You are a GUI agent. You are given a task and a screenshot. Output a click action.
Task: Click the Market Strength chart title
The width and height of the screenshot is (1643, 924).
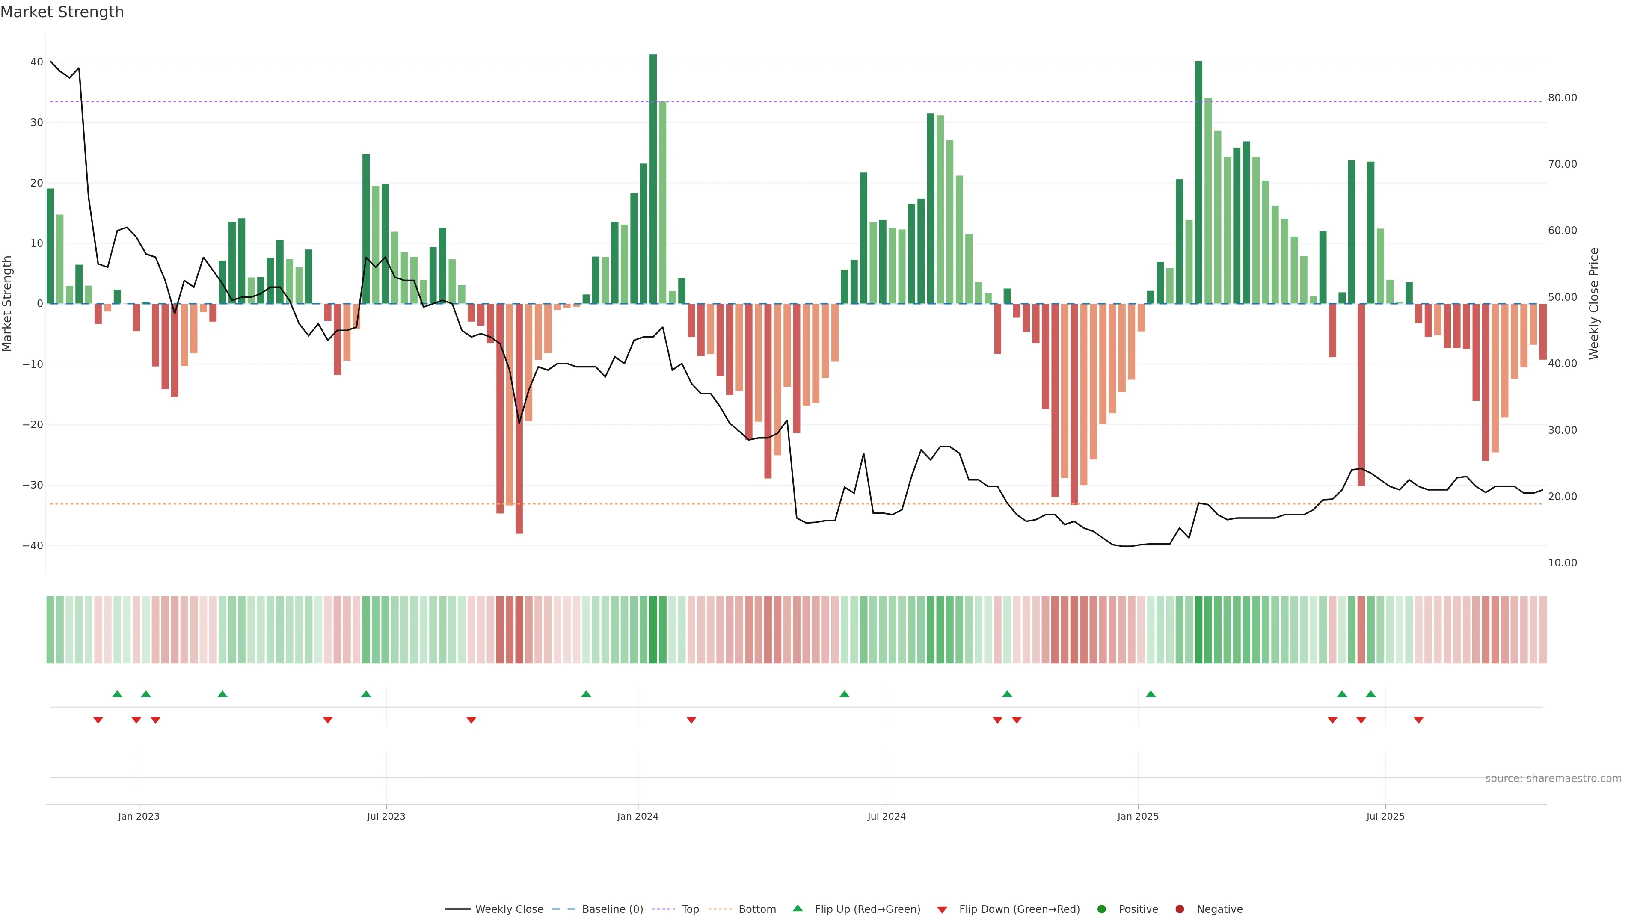(62, 12)
